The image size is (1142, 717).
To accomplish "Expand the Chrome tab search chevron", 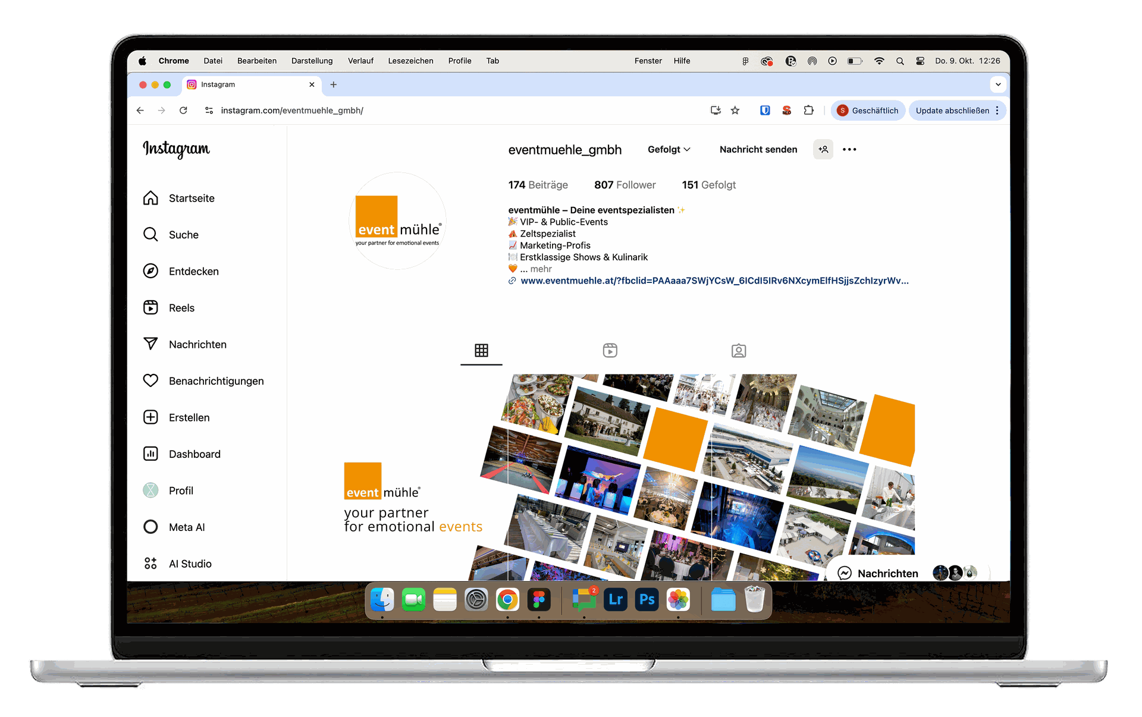I will (998, 84).
